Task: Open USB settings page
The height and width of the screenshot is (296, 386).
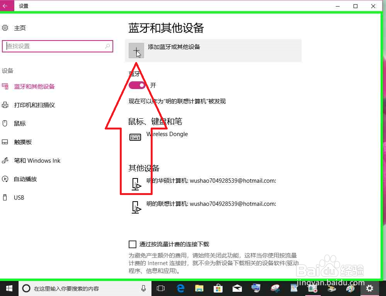Action: (19, 197)
